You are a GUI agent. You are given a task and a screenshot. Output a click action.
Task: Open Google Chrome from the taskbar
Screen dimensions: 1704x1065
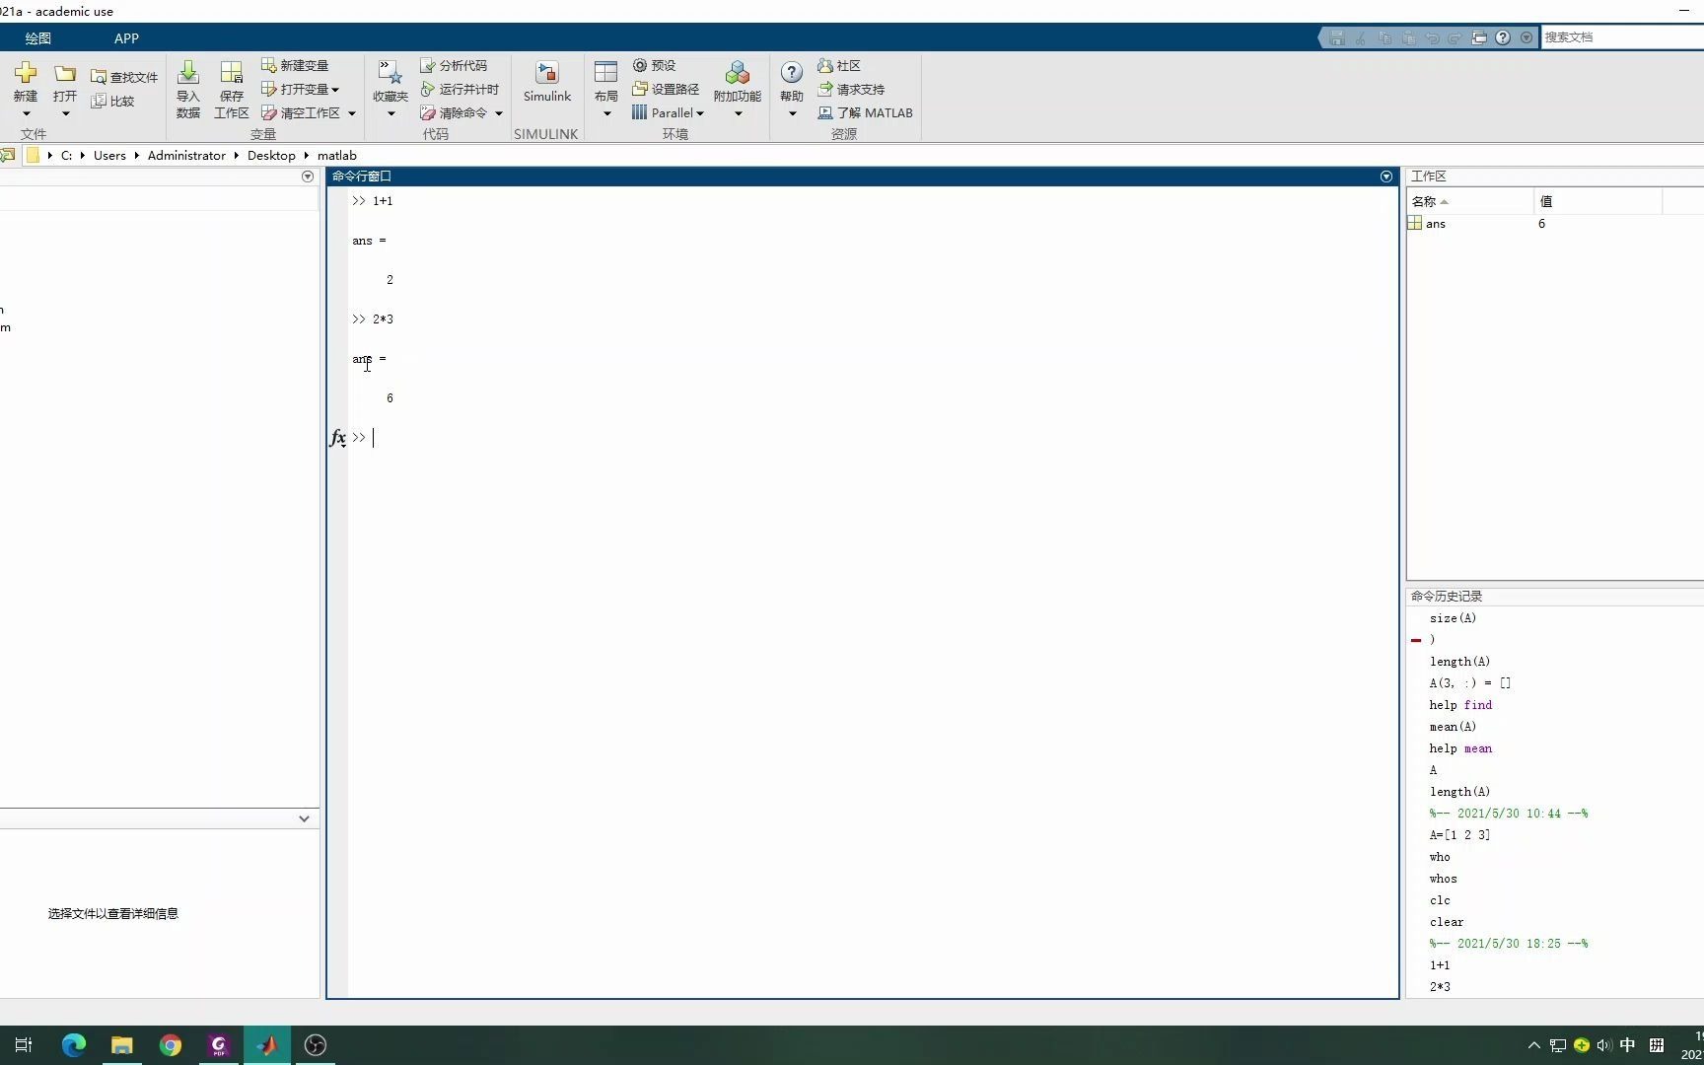click(171, 1045)
